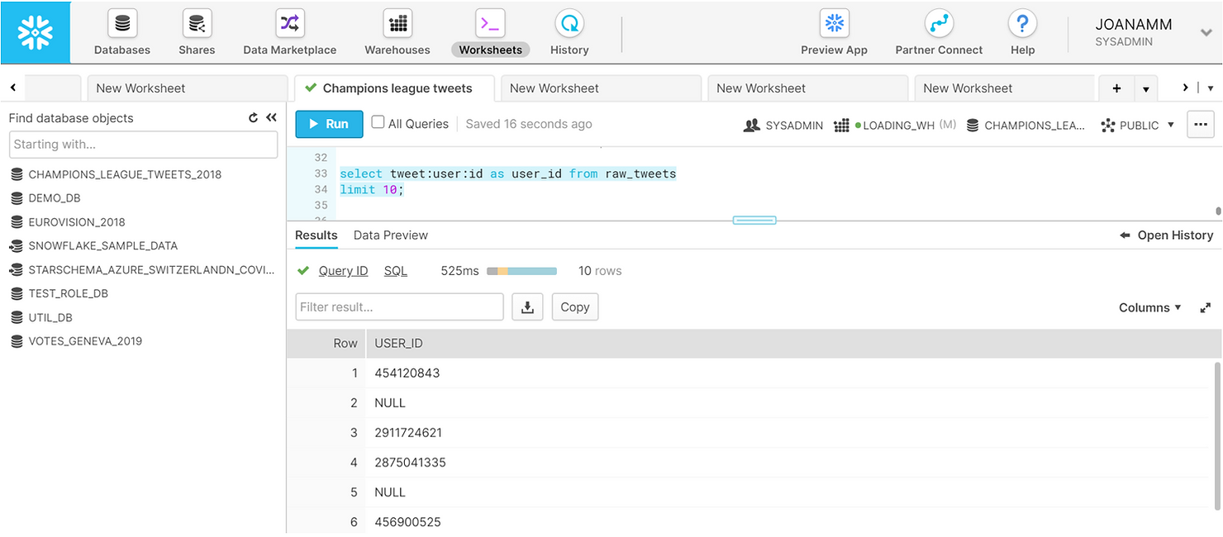Enable the All Queries checkbox
Viewport: 1223px width, 537px height.
(x=378, y=123)
